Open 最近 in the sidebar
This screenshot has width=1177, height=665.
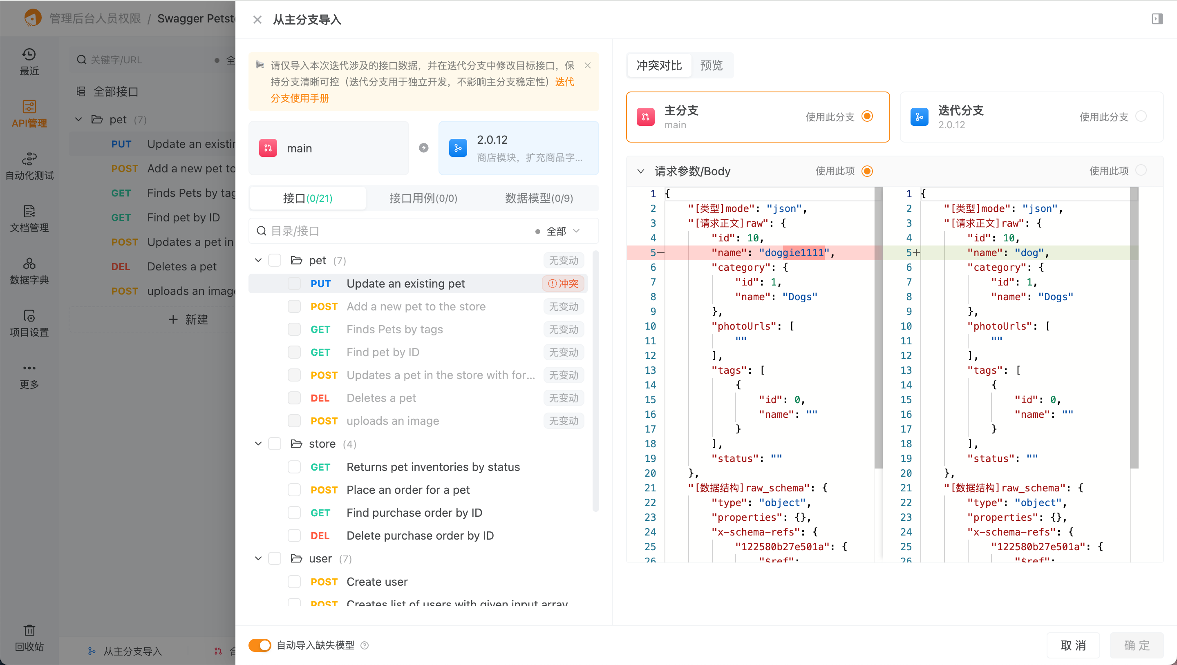[x=29, y=62]
